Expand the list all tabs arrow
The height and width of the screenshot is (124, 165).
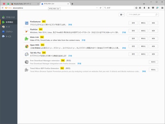pyautogui.click(x=144, y=4)
